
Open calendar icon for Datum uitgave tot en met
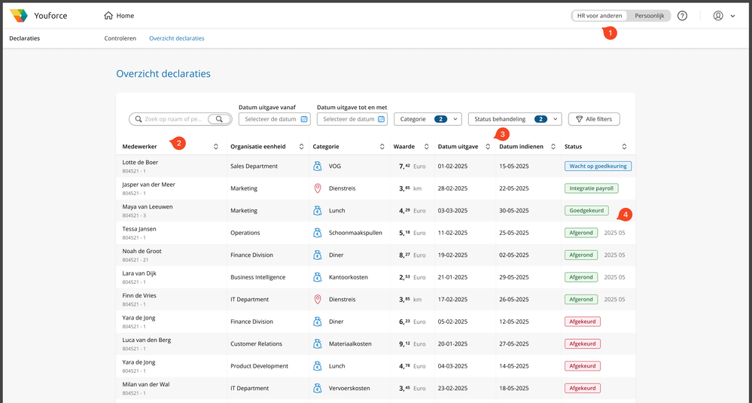[381, 119]
